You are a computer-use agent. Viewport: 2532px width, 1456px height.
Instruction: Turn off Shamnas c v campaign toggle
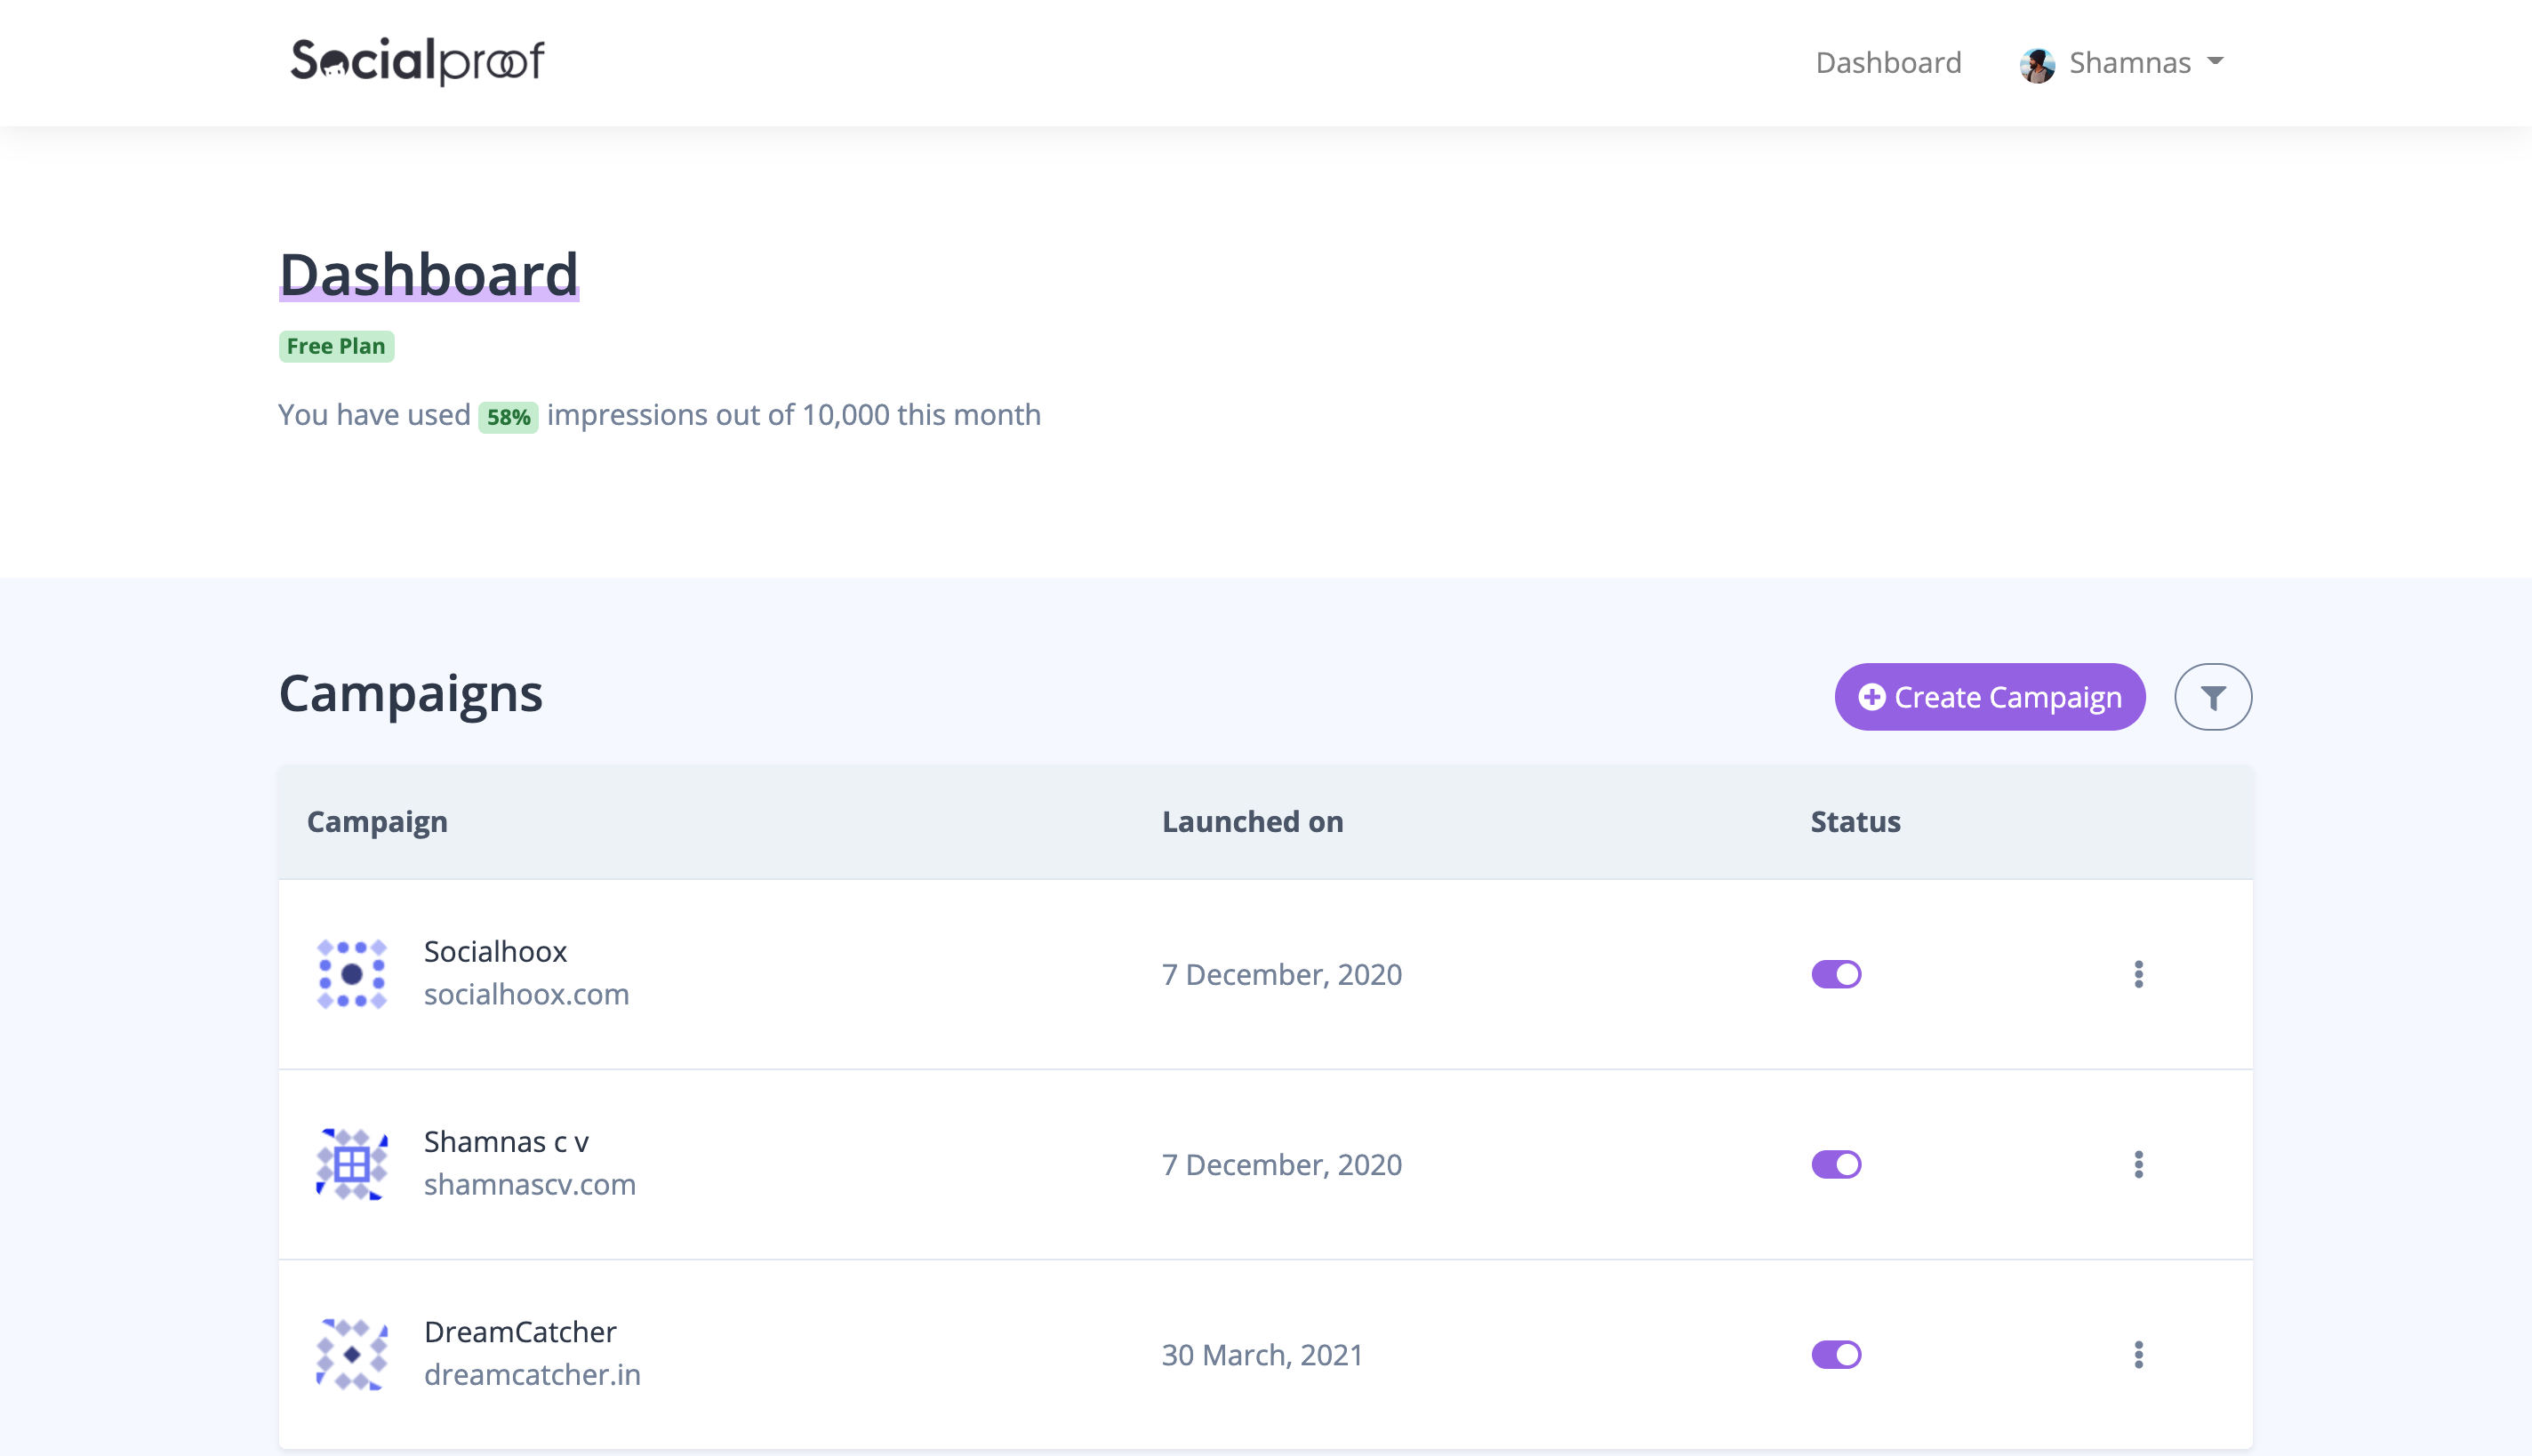1836,1164
